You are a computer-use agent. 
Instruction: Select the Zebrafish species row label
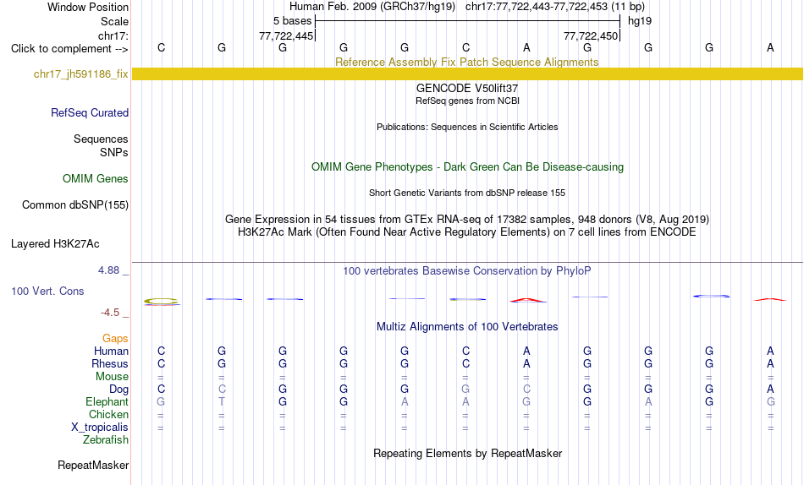click(x=106, y=439)
